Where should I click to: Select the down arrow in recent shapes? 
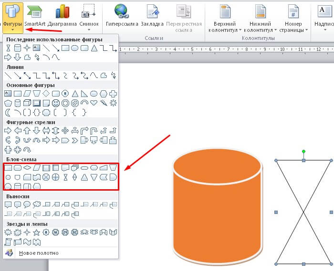(x=18, y=58)
